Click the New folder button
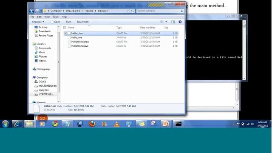Image resolution: width=272 pixels, height=153 pixels. 83,22
